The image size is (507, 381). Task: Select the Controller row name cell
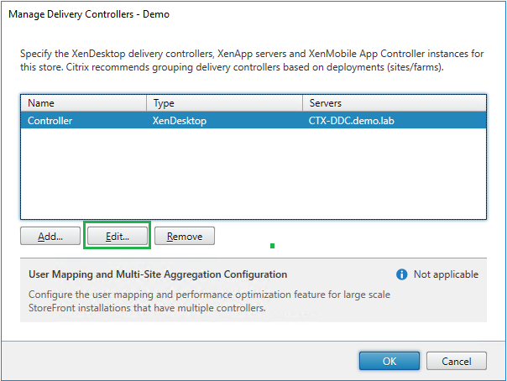pos(50,120)
